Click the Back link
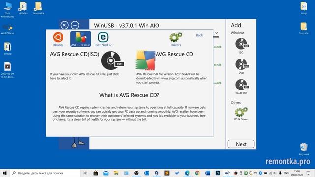The height and width of the screenshot is (177, 315). (x=199, y=35)
